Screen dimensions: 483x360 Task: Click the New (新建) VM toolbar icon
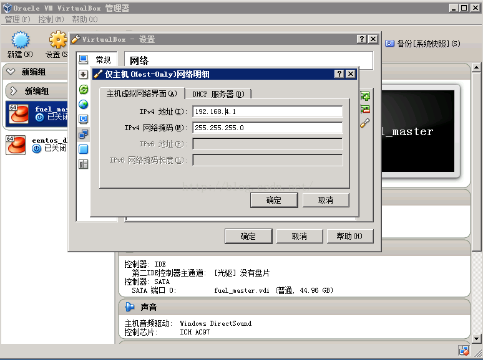pos(21,40)
